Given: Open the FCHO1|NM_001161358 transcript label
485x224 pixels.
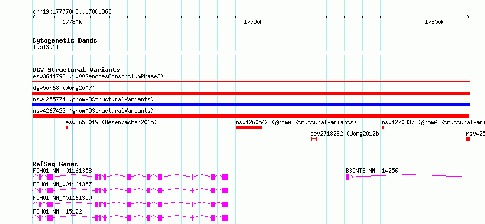Looking at the screenshot, I should pyautogui.click(x=62, y=171).
